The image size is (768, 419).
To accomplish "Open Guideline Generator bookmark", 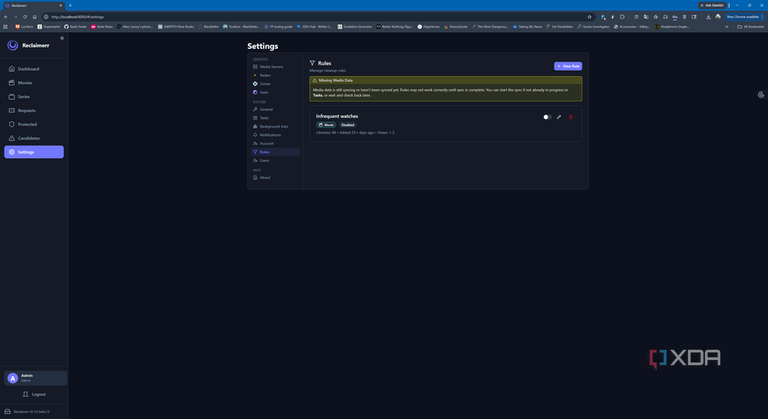I will point(355,26).
